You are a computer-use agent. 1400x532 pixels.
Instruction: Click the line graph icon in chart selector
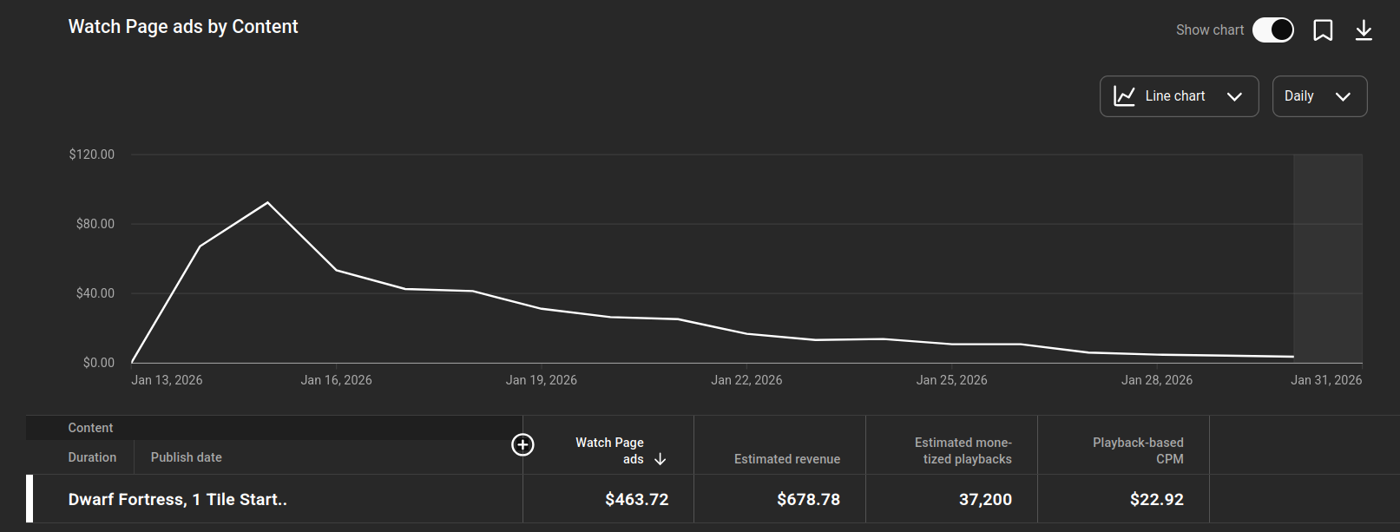1124,96
